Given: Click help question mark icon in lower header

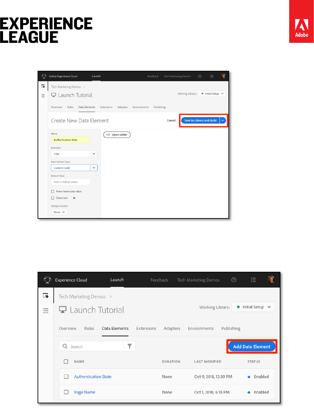Looking at the screenshot, I should [x=234, y=280].
